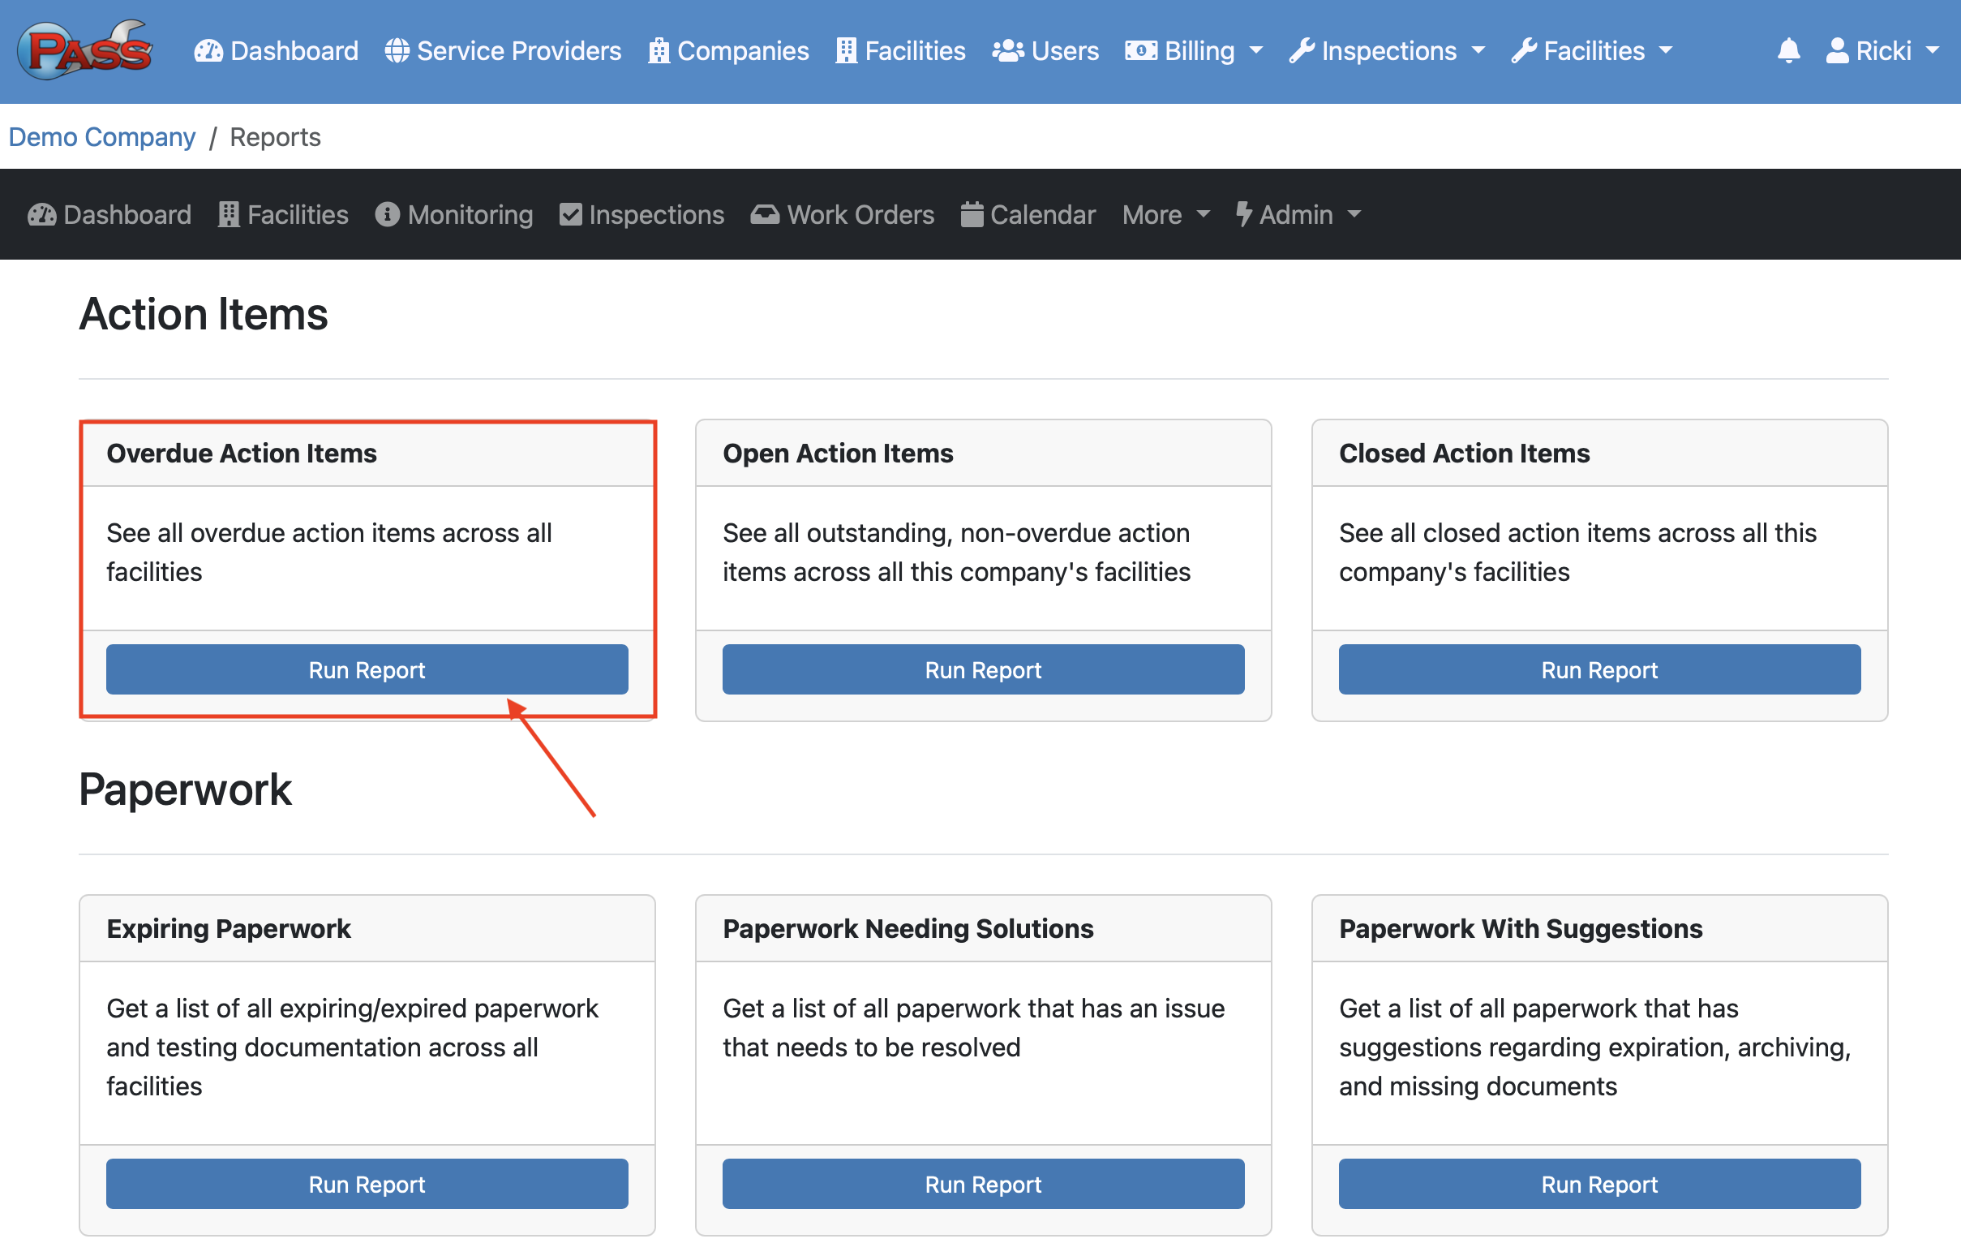This screenshot has width=1961, height=1256.
Task: Click the PASS logo icon
Action: click(85, 50)
